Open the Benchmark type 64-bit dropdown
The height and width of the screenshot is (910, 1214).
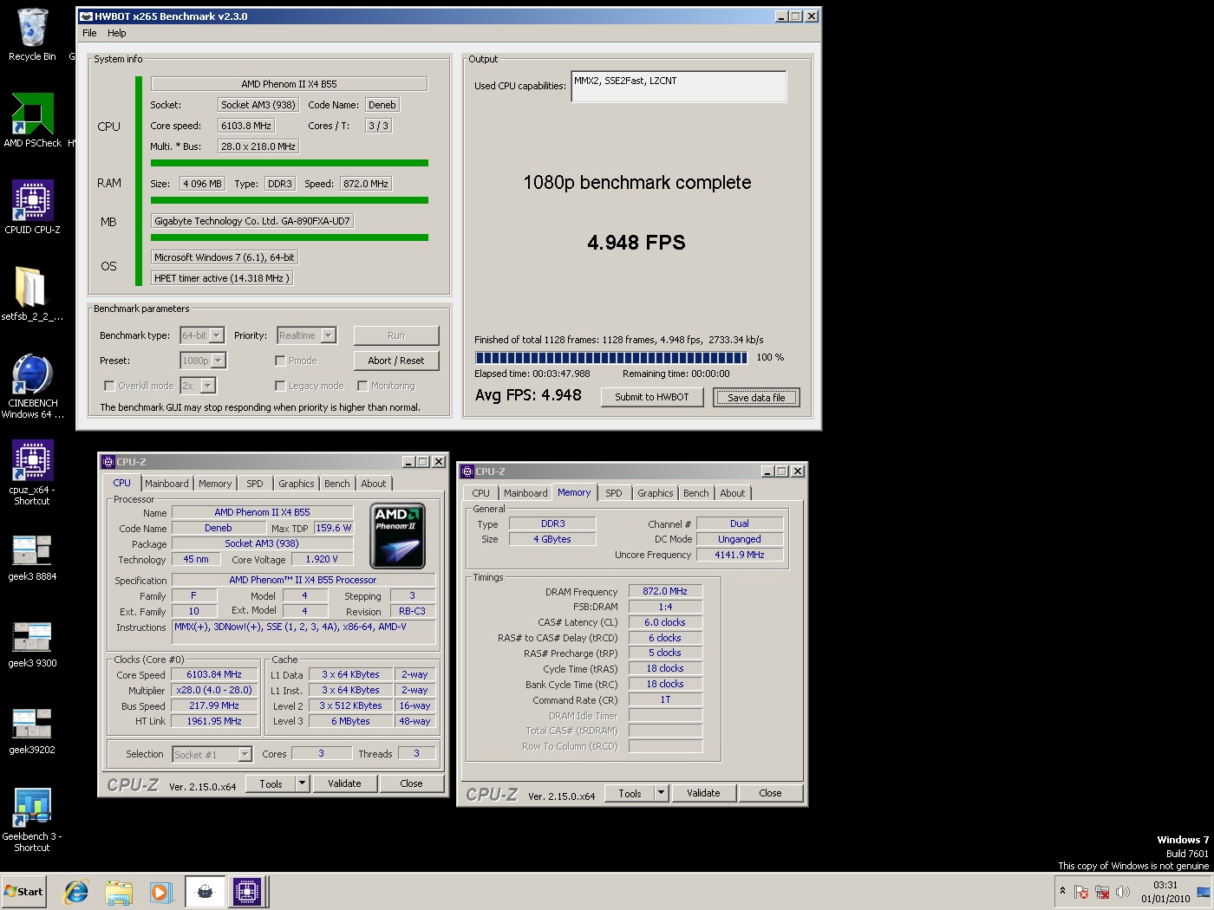point(217,335)
